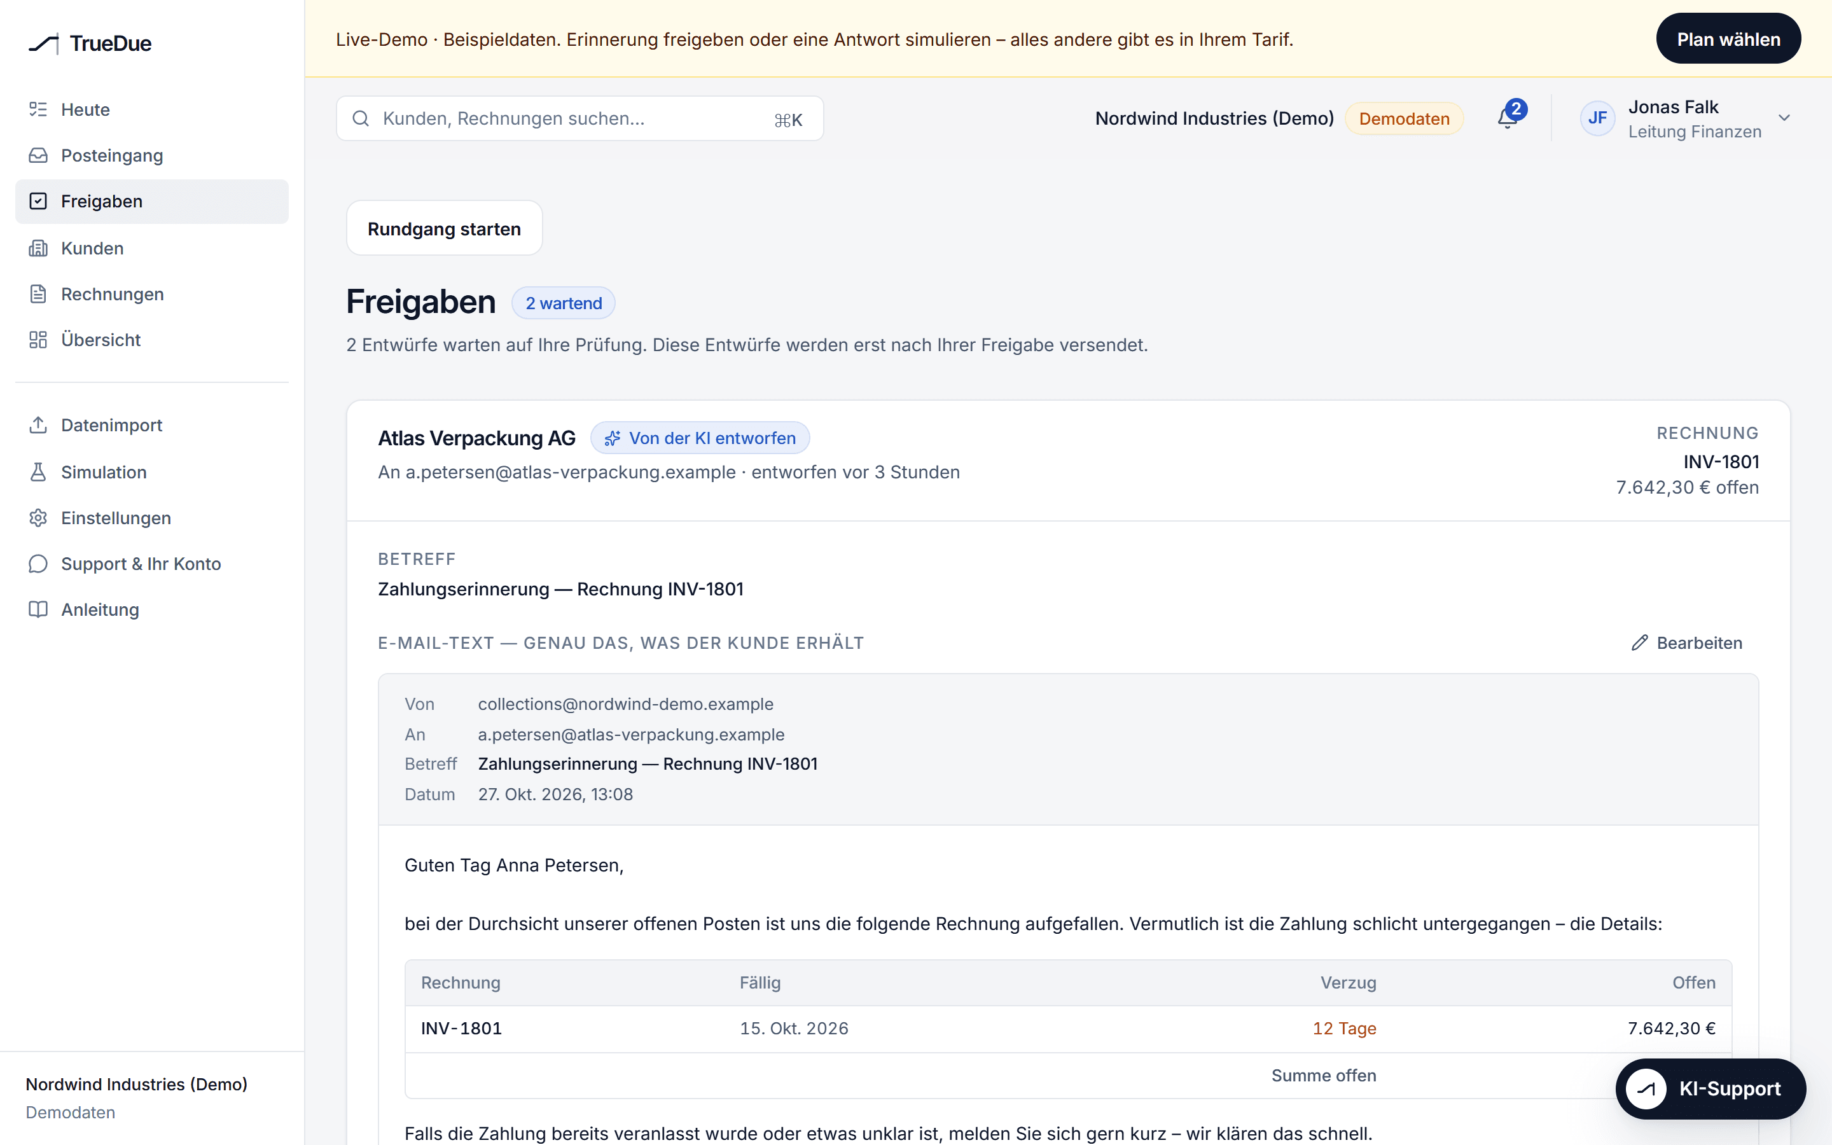Click the Demodaten badge in header
1832x1145 pixels.
1405,119
